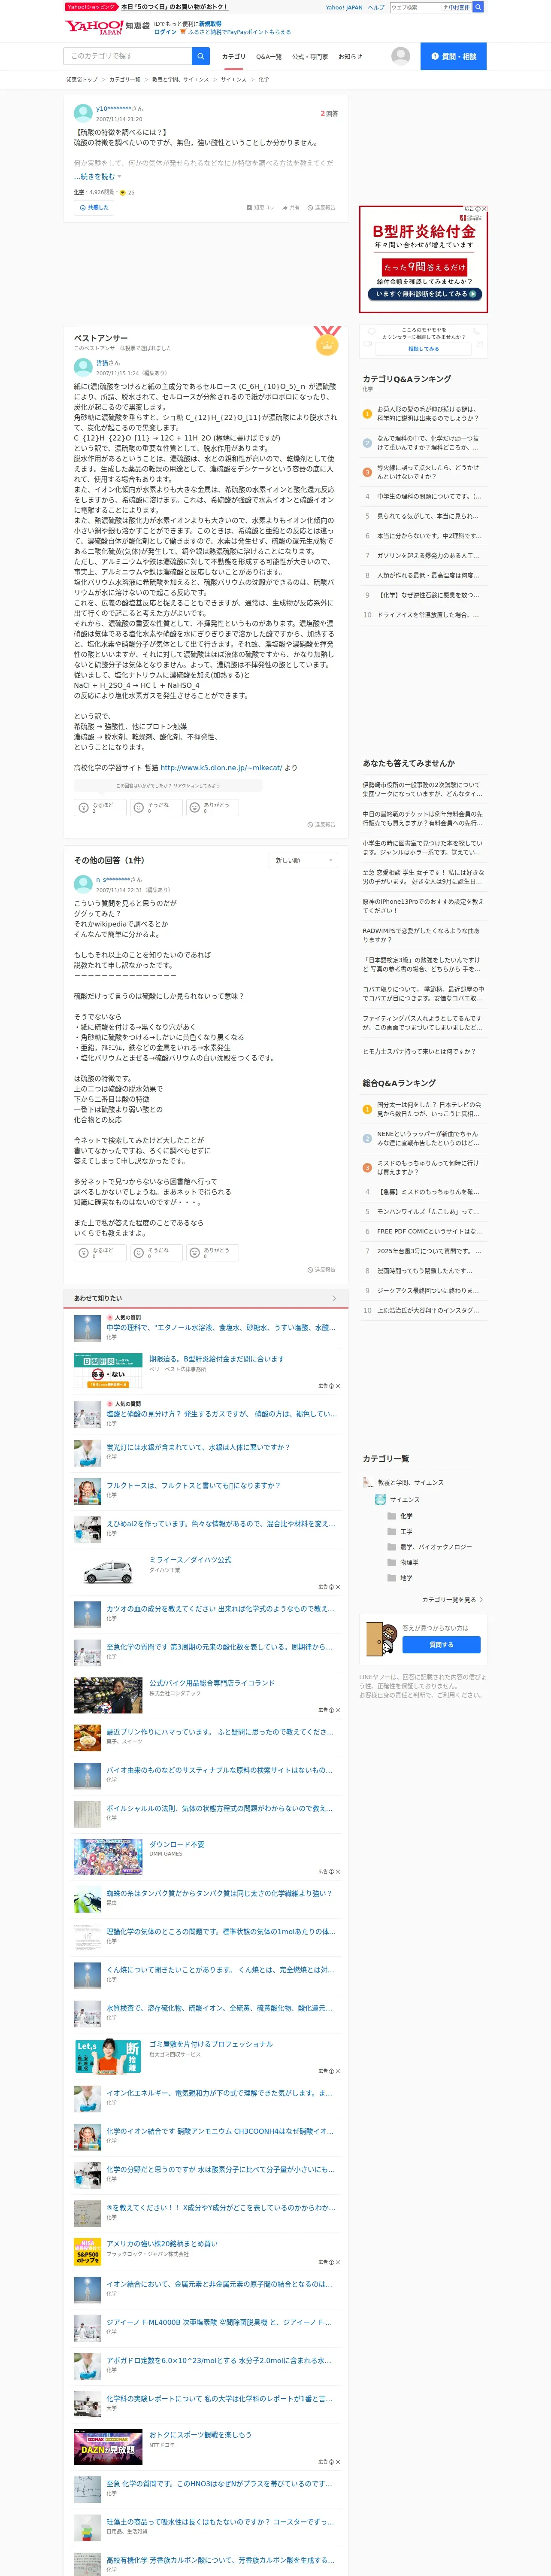This screenshot has width=551, height=2576.
Task: Click the ログイン link in header
Action: tap(165, 32)
